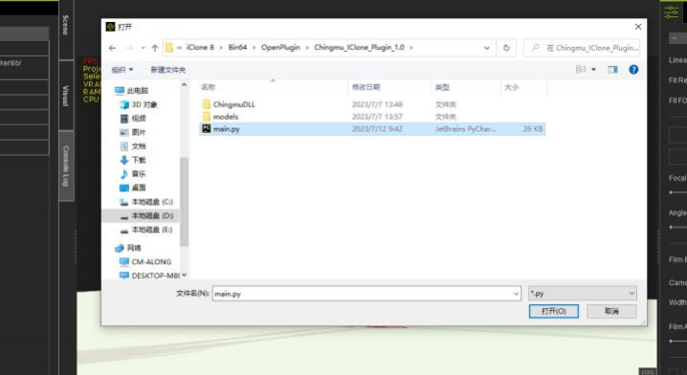
Task: Refresh the current folder listing
Action: point(506,48)
